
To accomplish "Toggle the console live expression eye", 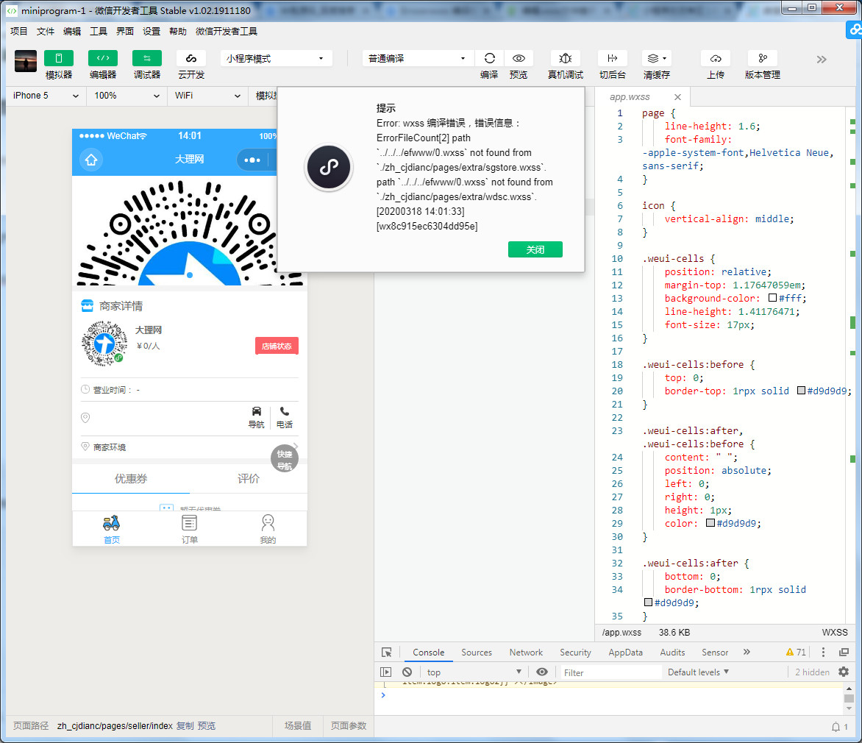I will coord(542,672).
